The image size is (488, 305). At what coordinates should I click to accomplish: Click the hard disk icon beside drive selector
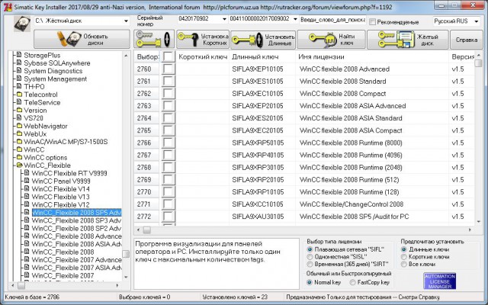pos(22,24)
